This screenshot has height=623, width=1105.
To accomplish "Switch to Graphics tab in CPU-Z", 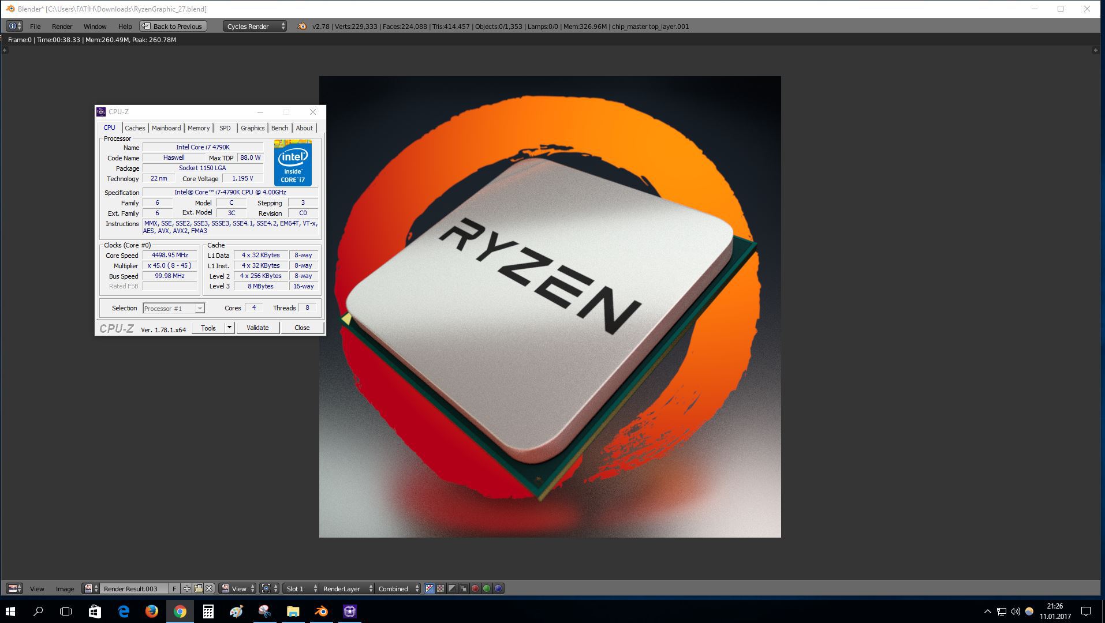I will click(252, 128).
